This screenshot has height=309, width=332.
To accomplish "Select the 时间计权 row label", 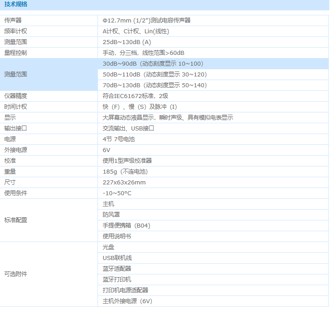I will [x=16, y=107].
